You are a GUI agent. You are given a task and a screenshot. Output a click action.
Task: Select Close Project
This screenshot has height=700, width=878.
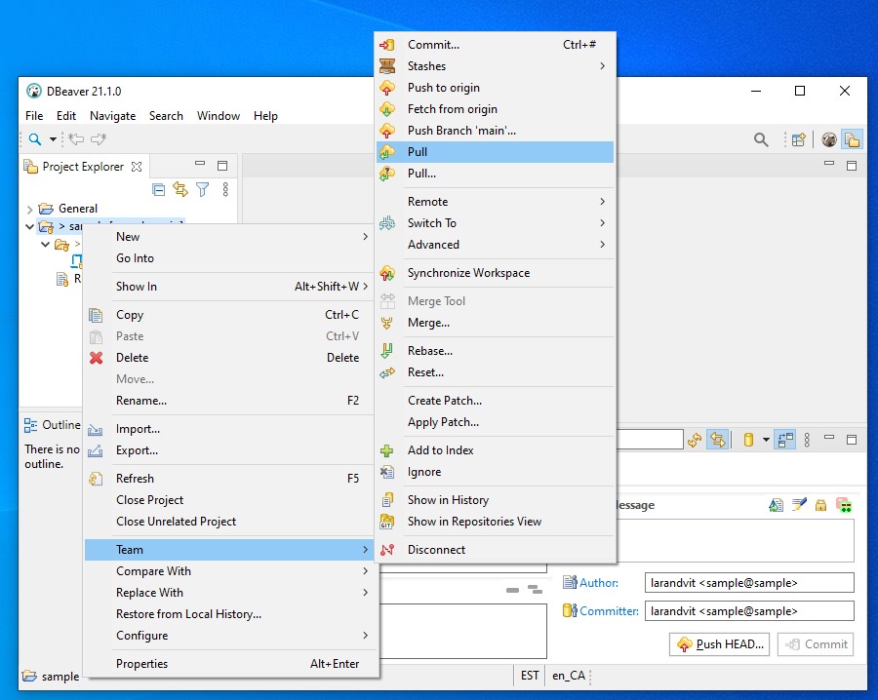[230, 500]
